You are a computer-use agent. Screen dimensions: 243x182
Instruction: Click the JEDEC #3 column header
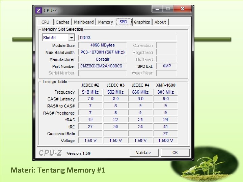pos(115,85)
